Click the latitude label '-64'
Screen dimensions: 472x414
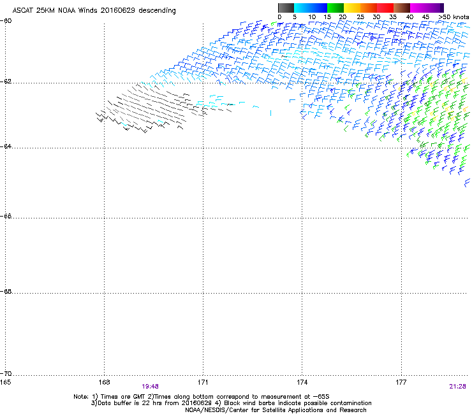coord(6,146)
